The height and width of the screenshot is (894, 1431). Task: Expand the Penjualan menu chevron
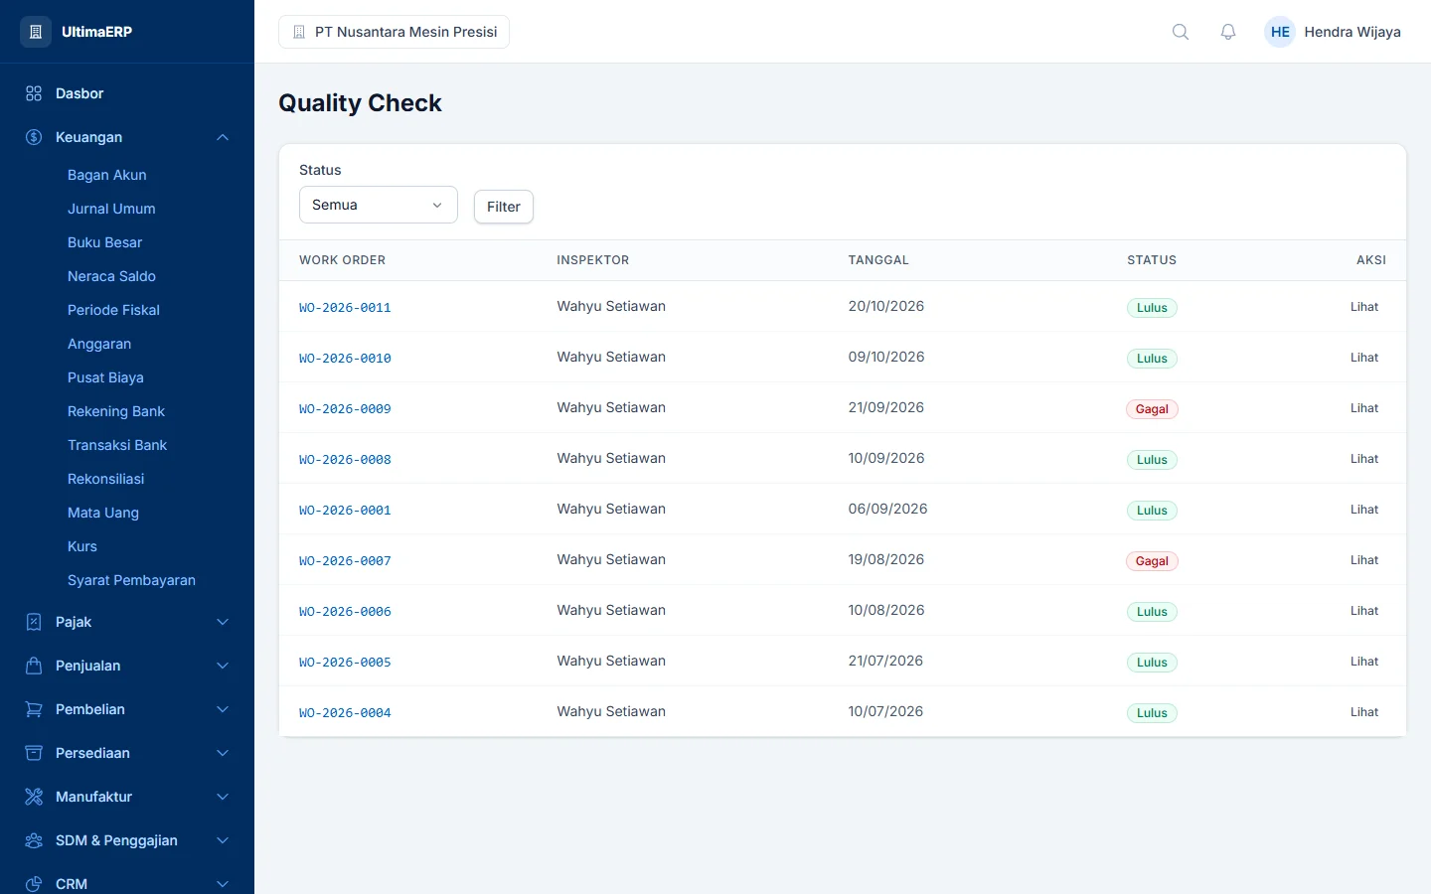223,666
